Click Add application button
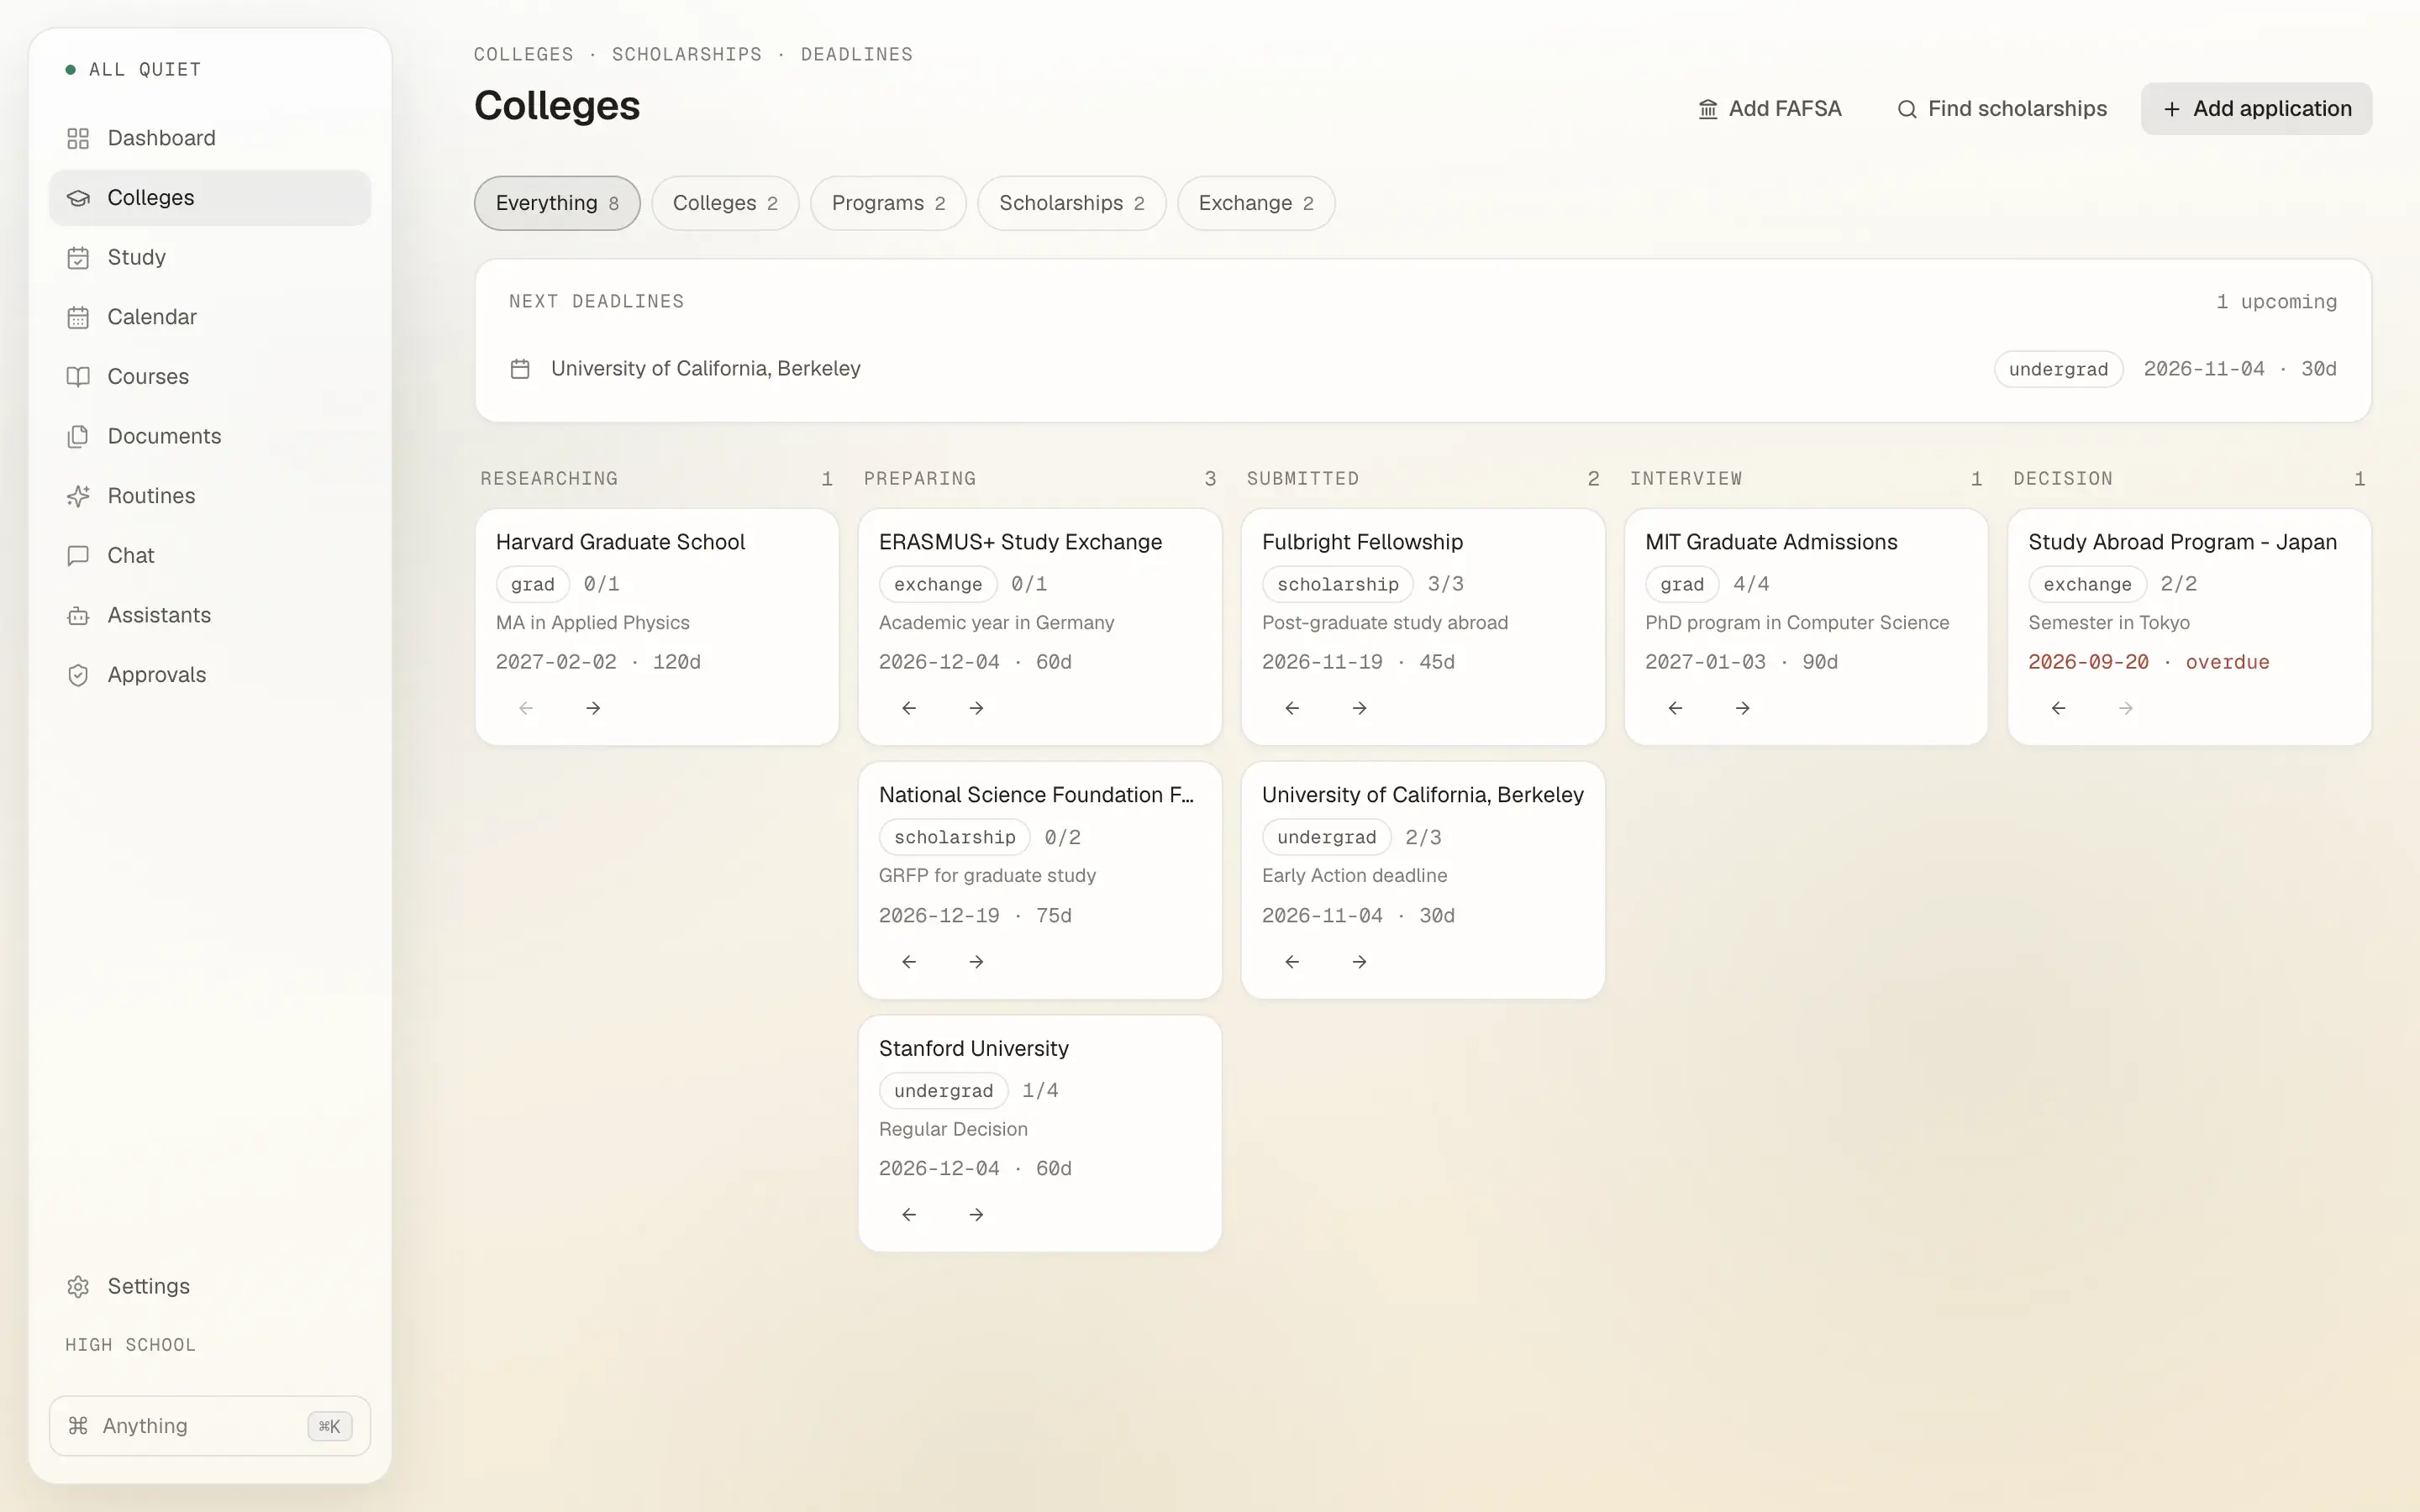Image resolution: width=2420 pixels, height=1512 pixels. (2256, 109)
